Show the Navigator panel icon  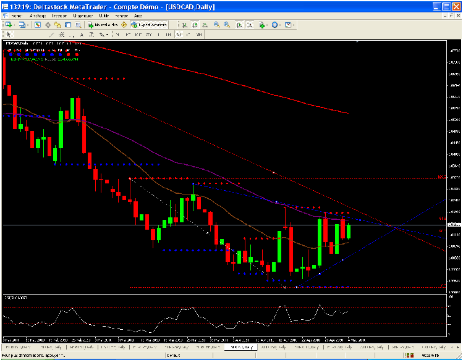[x=58, y=25]
